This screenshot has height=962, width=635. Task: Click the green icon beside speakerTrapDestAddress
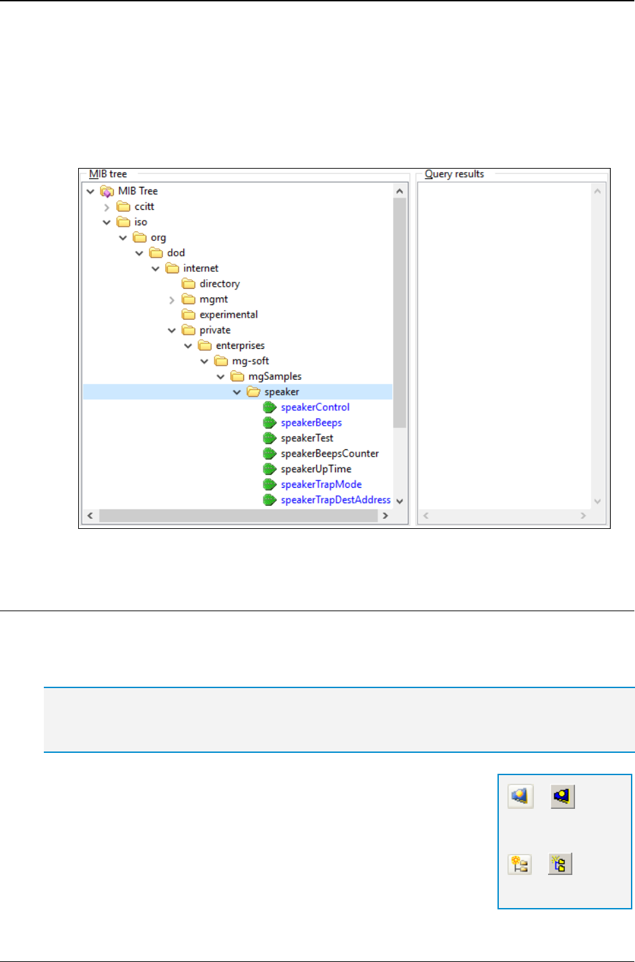[270, 501]
